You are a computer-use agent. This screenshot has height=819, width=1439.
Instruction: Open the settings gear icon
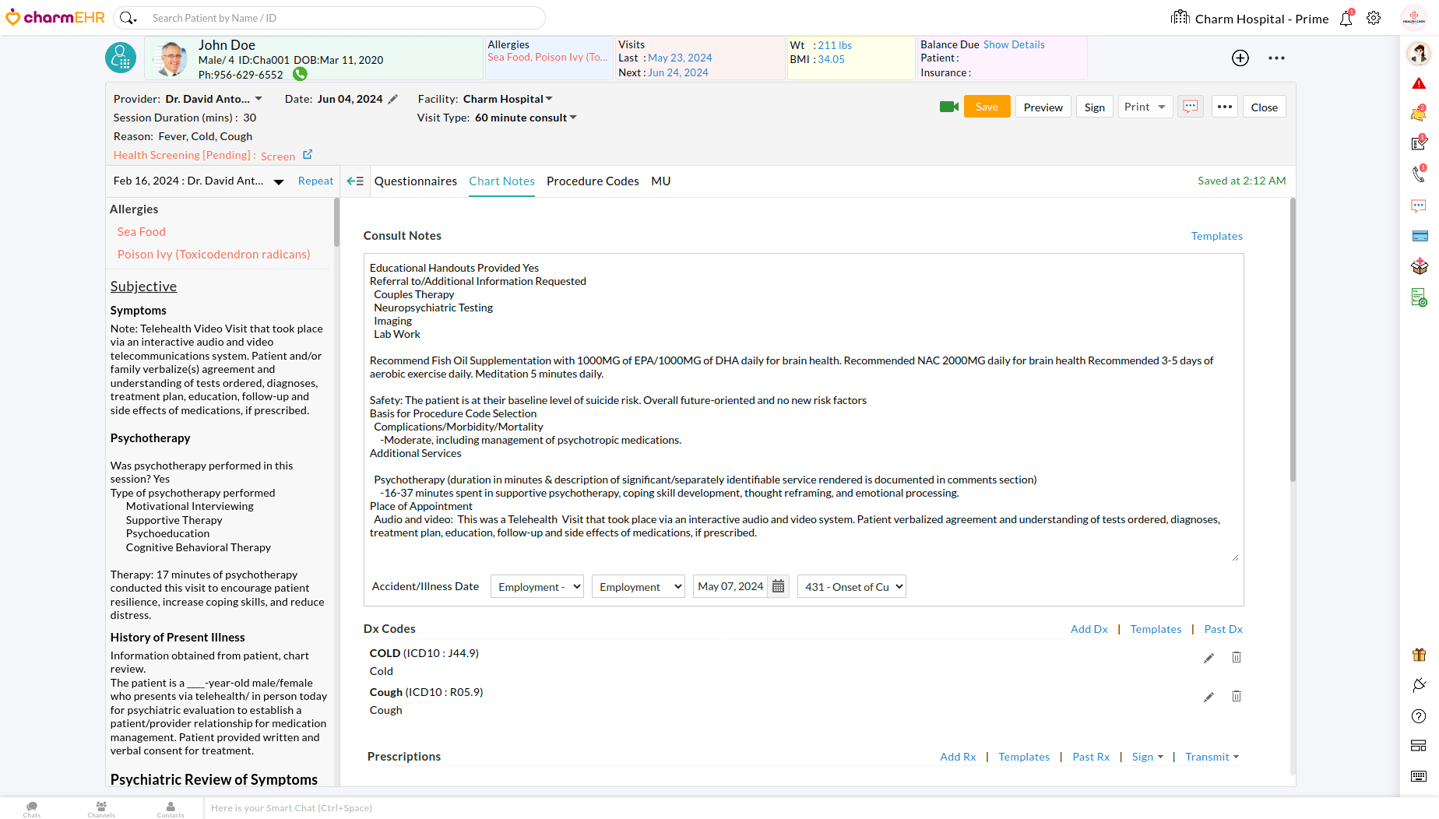[x=1374, y=19]
